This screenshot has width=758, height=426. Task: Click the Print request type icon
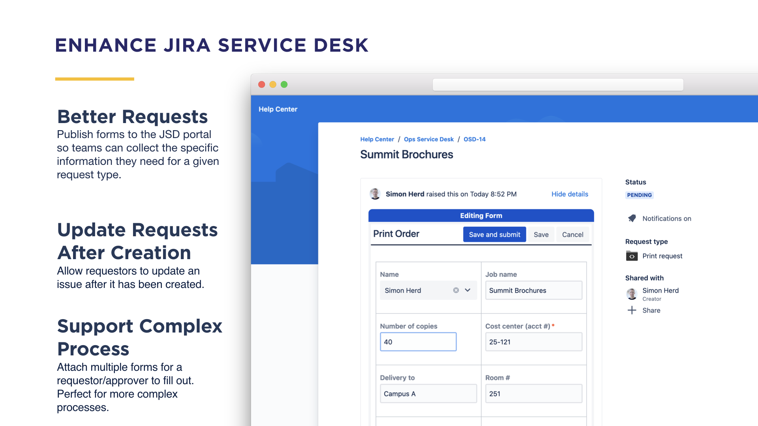pyautogui.click(x=632, y=256)
